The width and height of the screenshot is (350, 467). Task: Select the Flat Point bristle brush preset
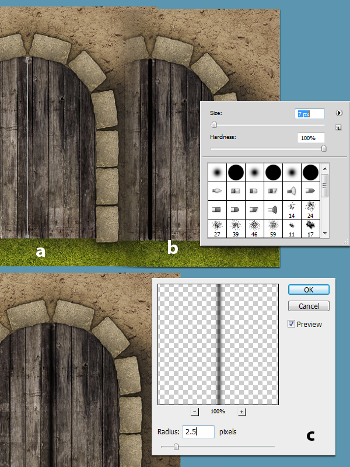click(310, 191)
